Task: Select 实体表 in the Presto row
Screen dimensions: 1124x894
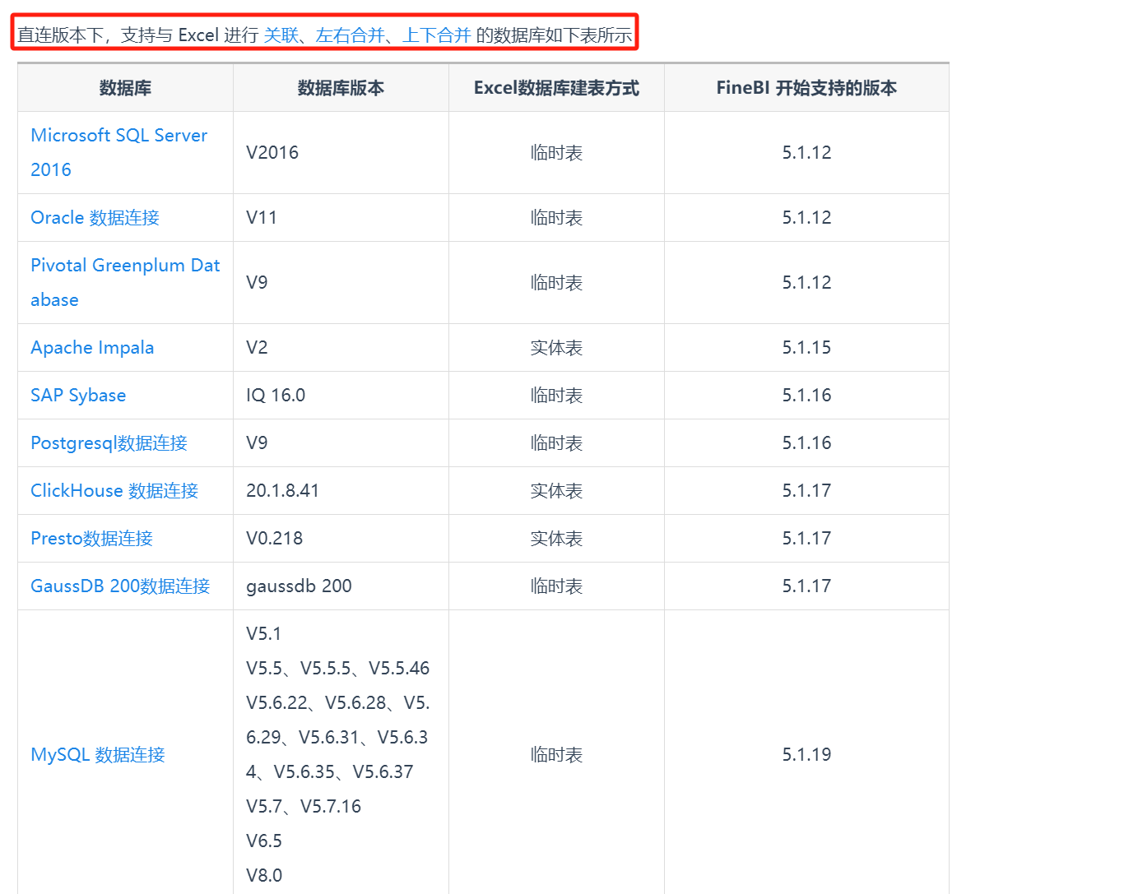Action: [x=556, y=538]
